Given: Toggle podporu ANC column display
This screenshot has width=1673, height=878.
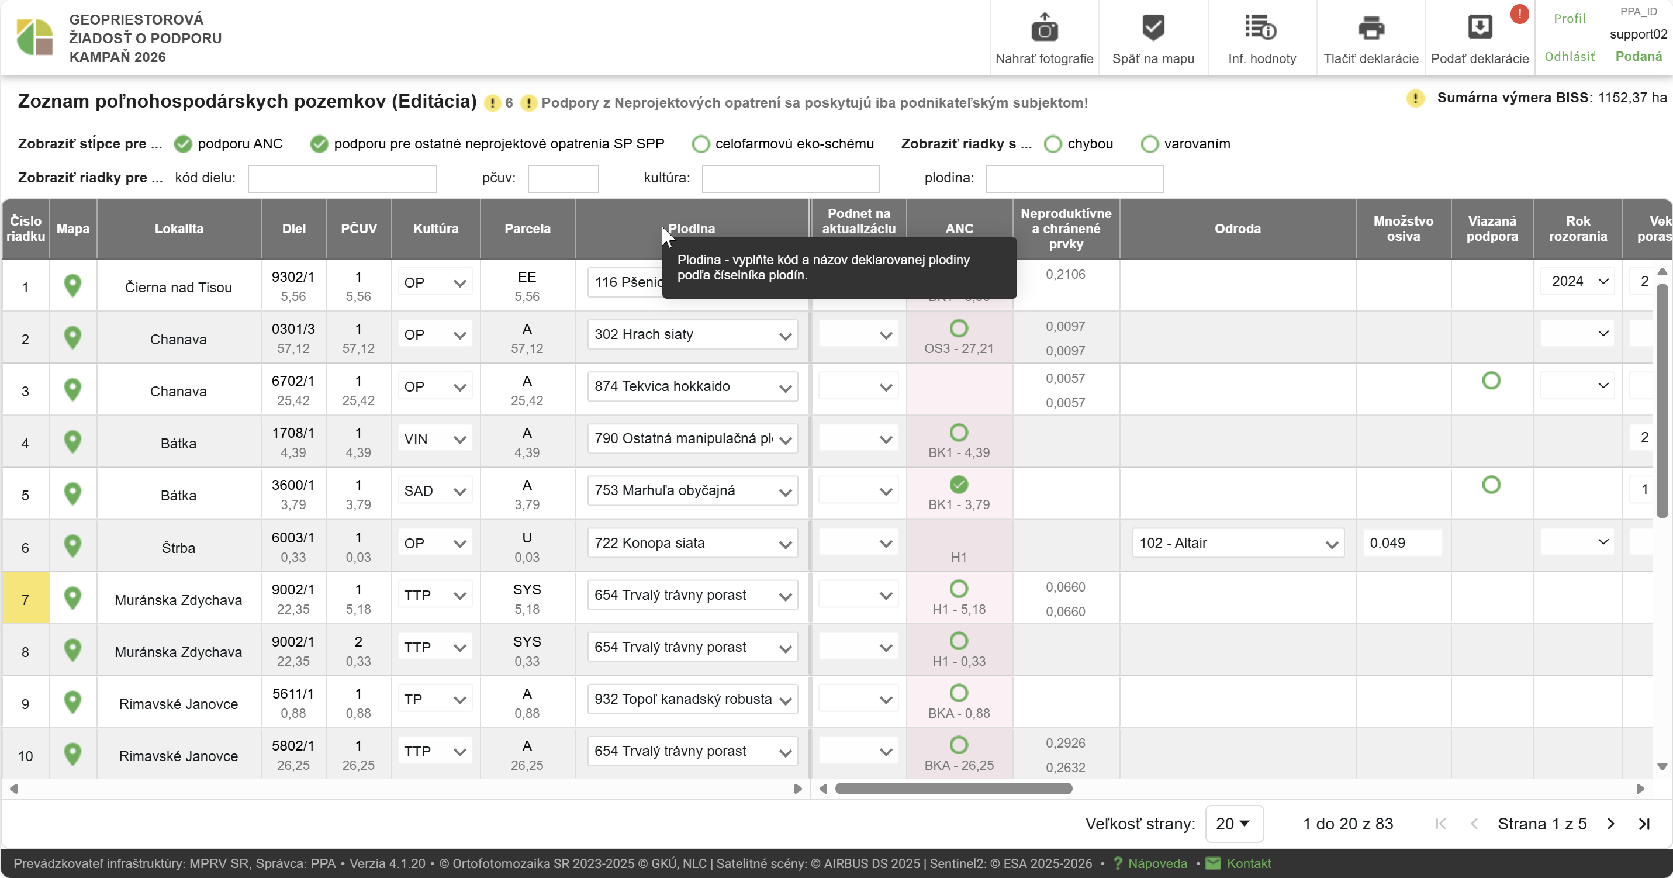Looking at the screenshot, I should [183, 144].
